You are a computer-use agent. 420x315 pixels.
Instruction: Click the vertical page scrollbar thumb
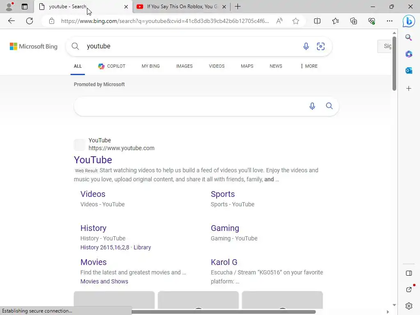coord(394,63)
